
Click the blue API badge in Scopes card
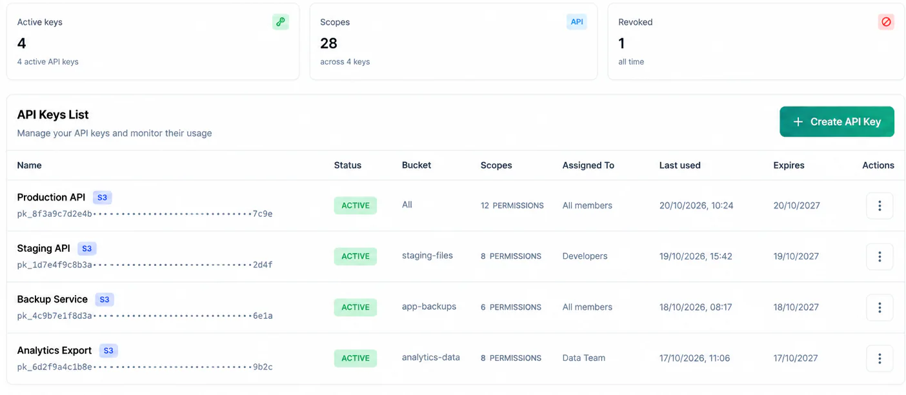coord(577,22)
